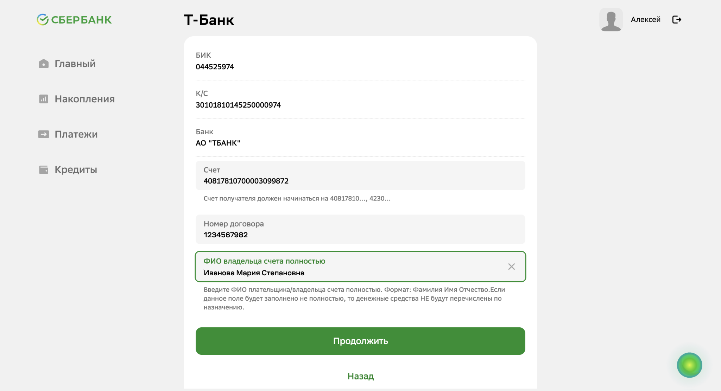Click the Т-Банк page heading

[209, 20]
